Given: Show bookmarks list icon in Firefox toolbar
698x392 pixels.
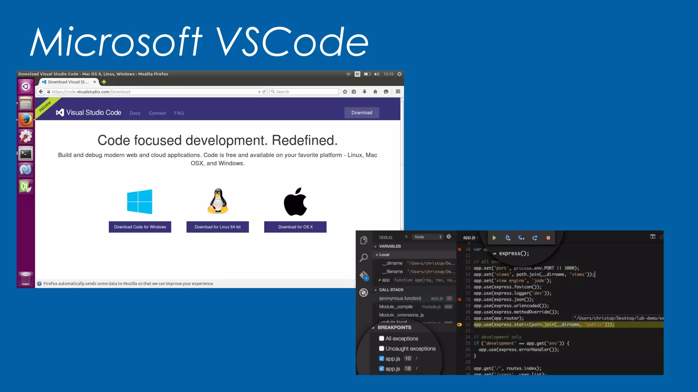Looking at the screenshot, I should click(354, 92).
